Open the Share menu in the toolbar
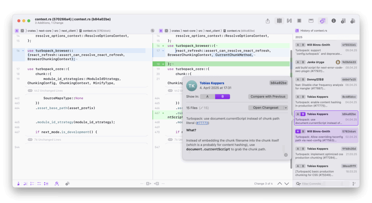The height and width of the screenshot is (203, 372). [267, 21]
